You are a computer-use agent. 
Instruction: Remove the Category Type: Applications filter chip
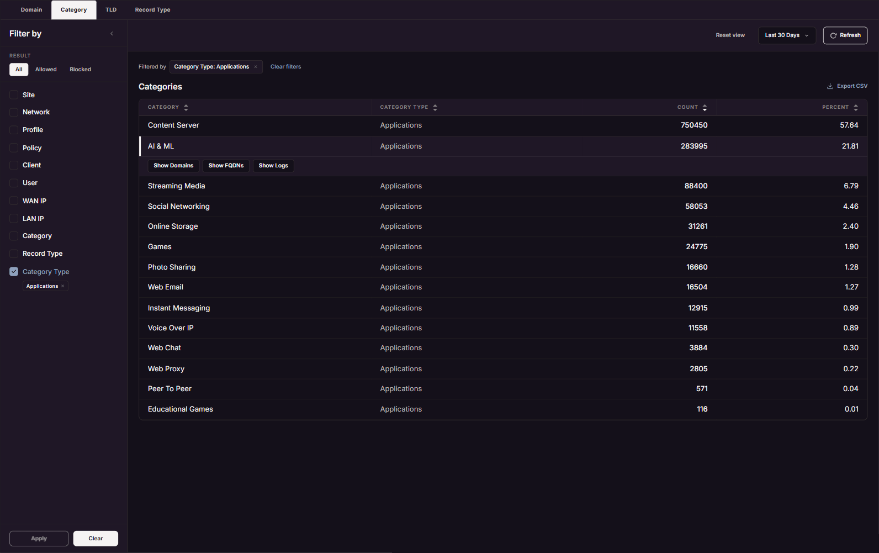(x=256, y=67)
